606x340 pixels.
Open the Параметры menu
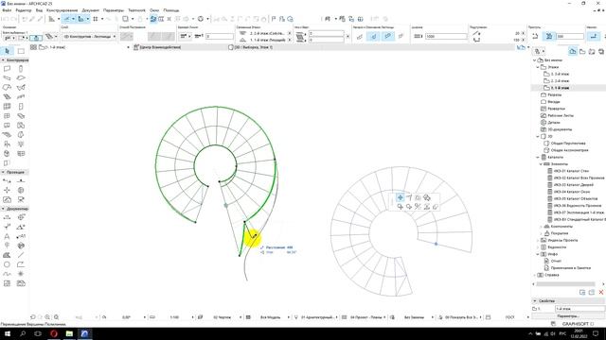(114, 10)
